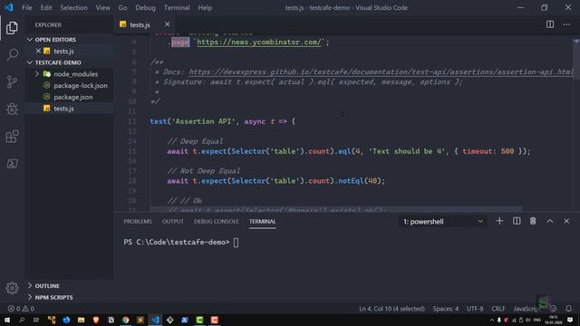Split the terminal pane
Screen dimensions: 580x326
[x=517, y=221]
